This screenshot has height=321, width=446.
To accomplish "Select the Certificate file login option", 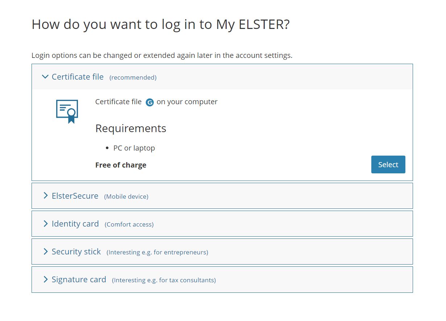I will [x=388, y=165].
